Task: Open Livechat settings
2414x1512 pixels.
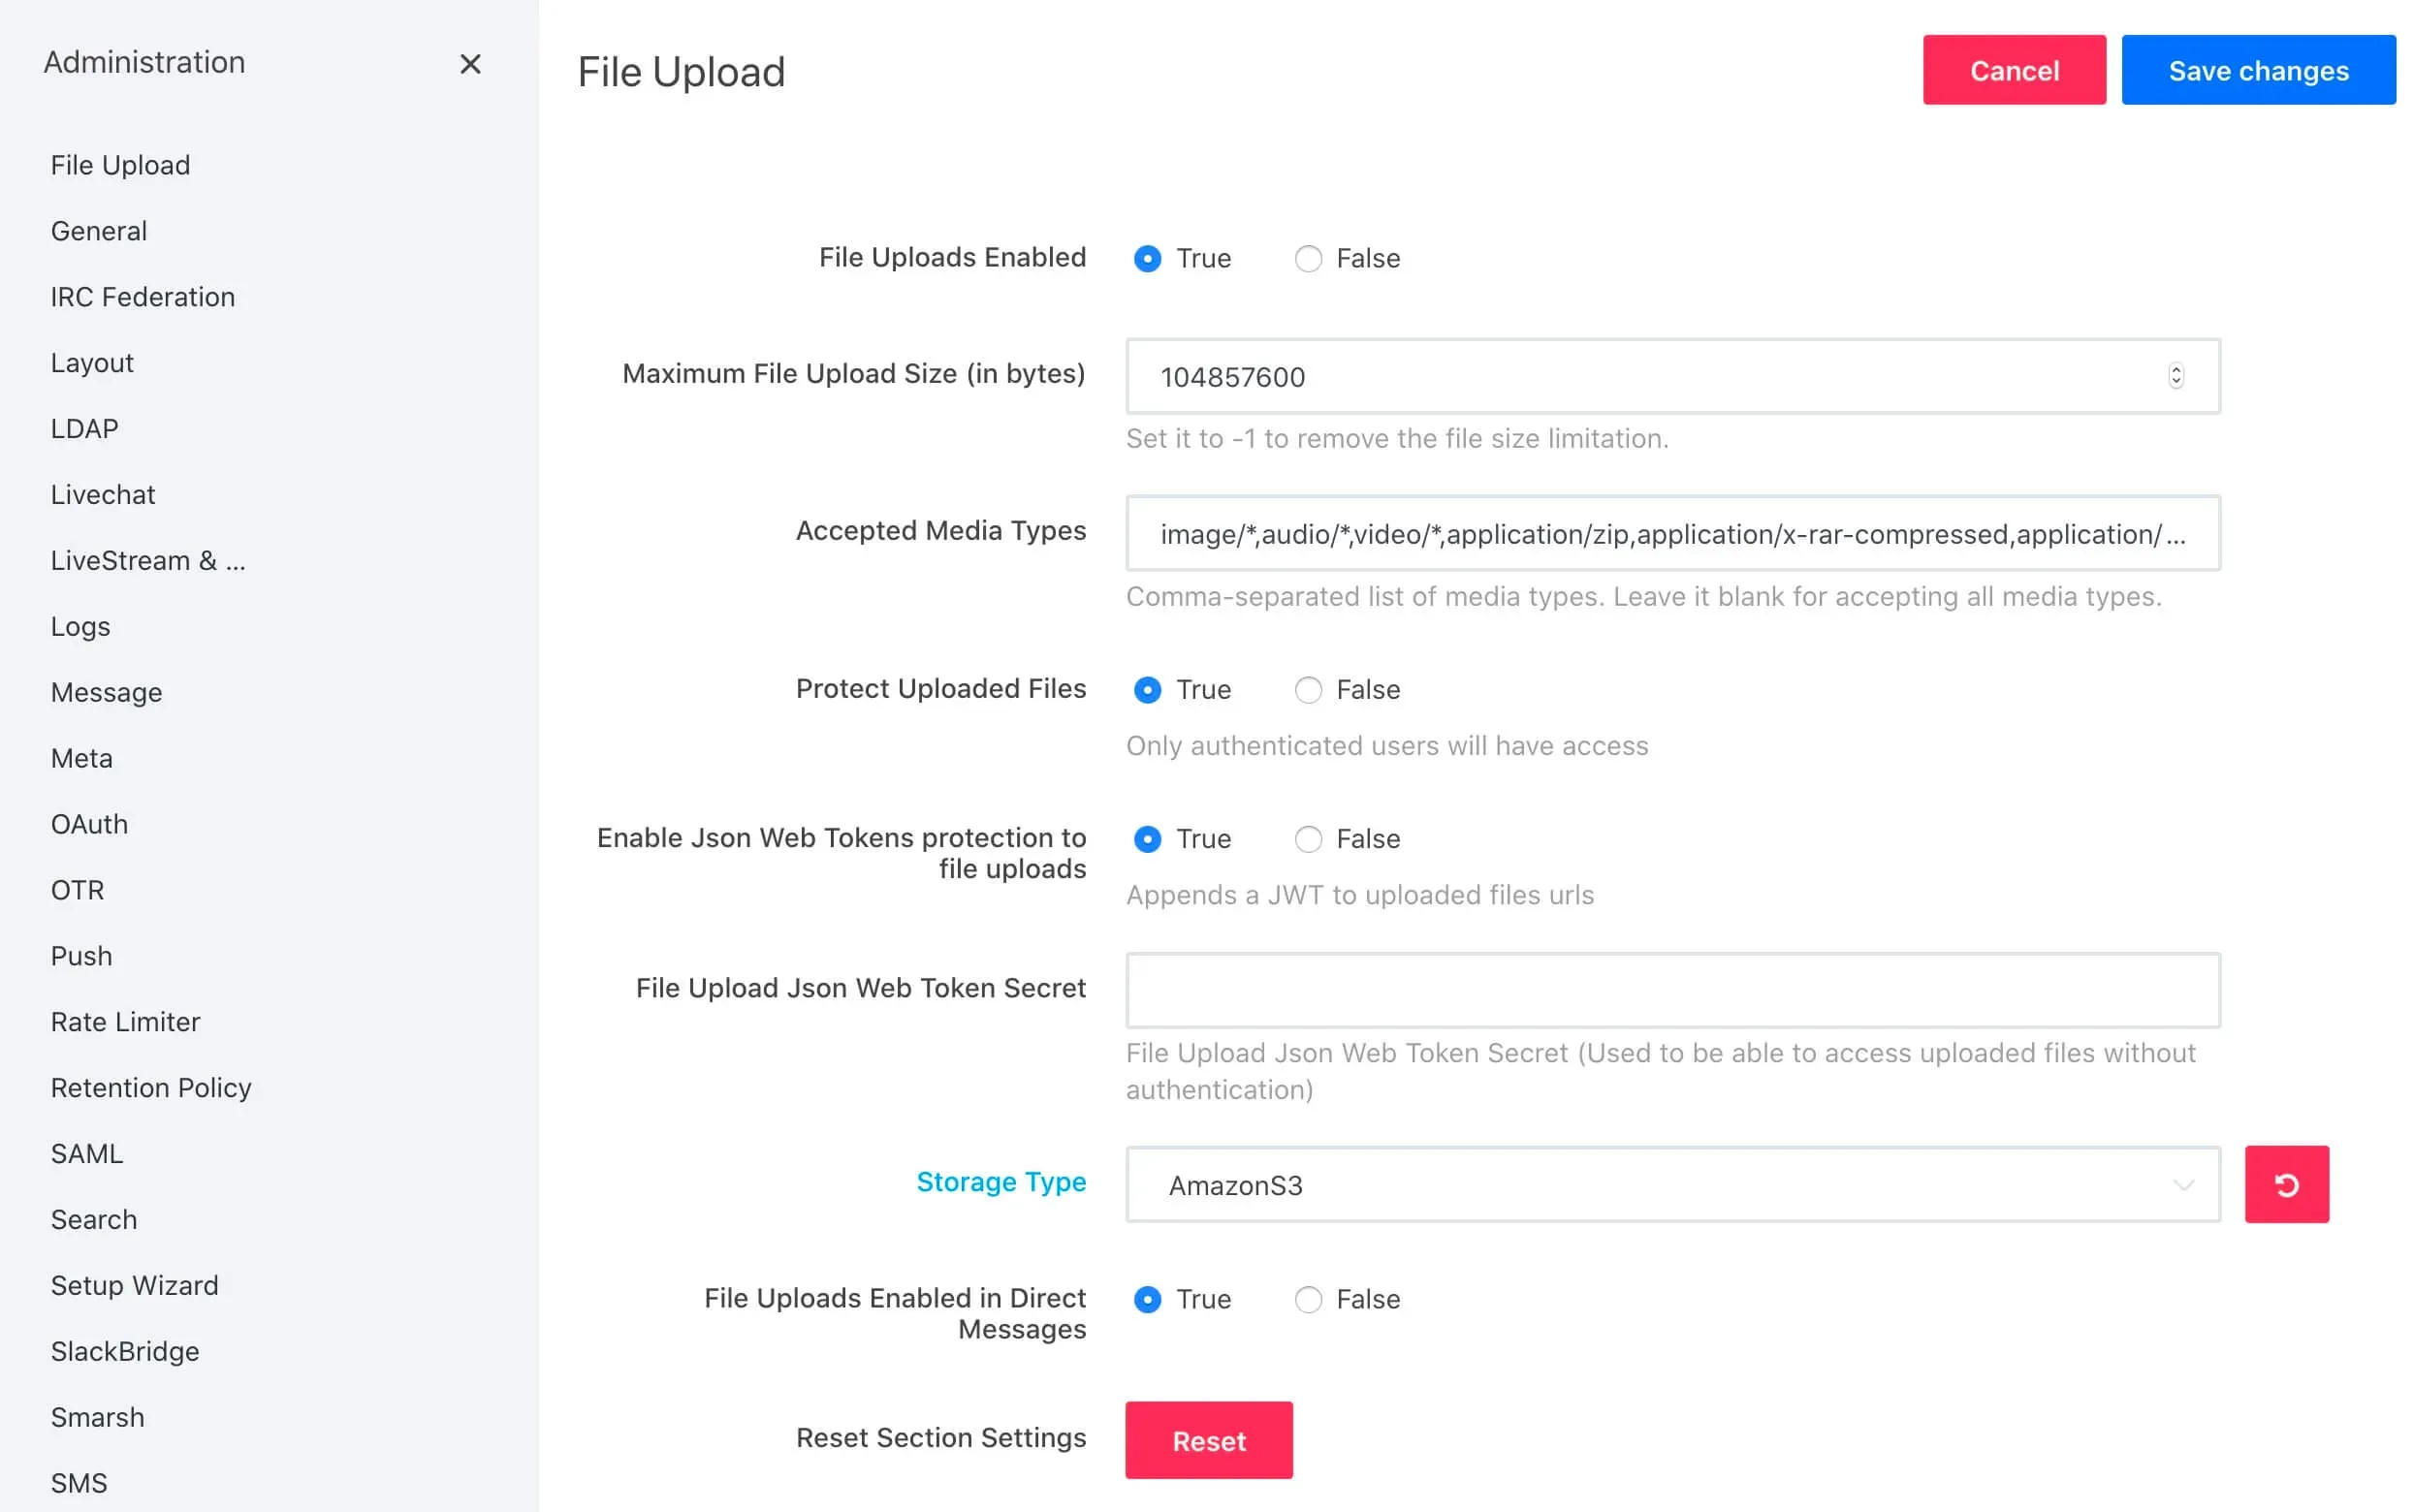Action: point(103,495)
